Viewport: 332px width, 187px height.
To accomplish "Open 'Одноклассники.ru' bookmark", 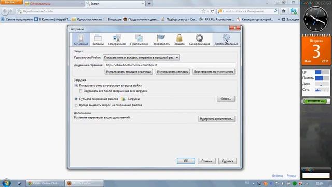I will [87, 19].
